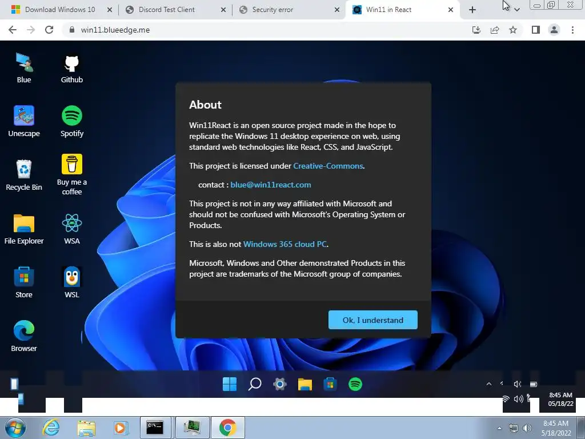
Task: Click the battery icon in Win11 tray
Action: (534, 384)
